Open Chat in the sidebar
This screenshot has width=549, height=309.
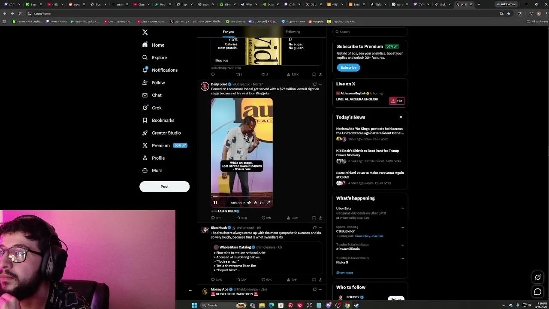coord(152,95)
